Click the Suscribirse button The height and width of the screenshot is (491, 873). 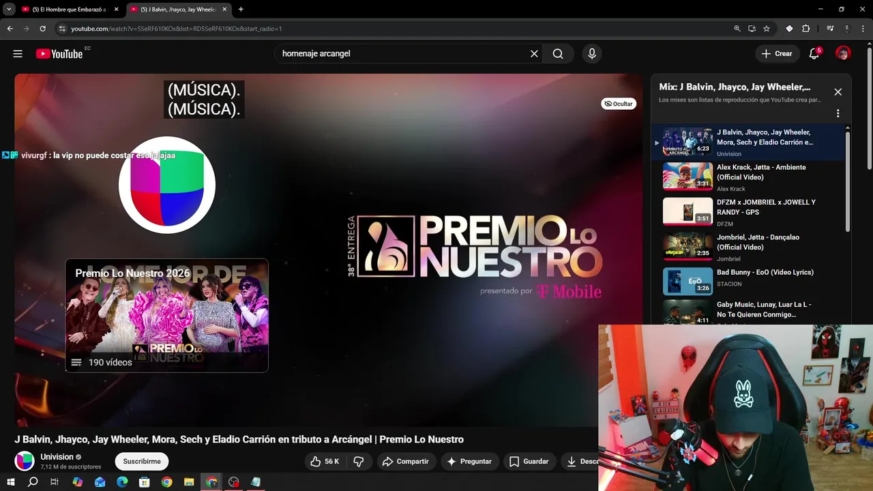click(142, 462)
